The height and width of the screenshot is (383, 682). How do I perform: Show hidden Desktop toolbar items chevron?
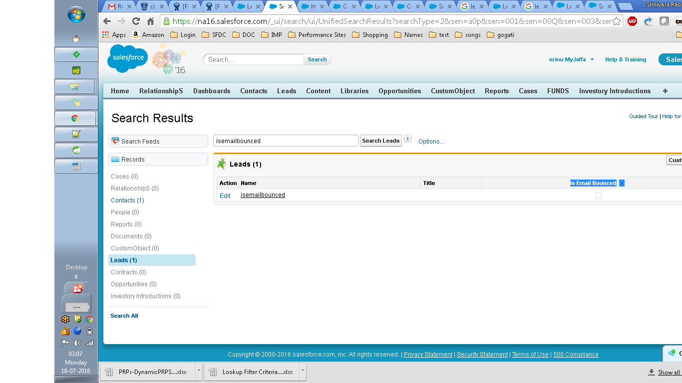coord(76,276)
